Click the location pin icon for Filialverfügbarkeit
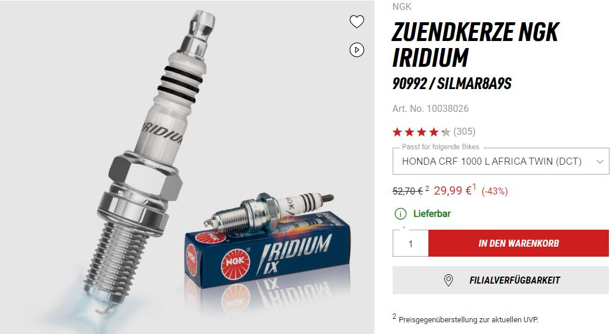 [448, 280]
